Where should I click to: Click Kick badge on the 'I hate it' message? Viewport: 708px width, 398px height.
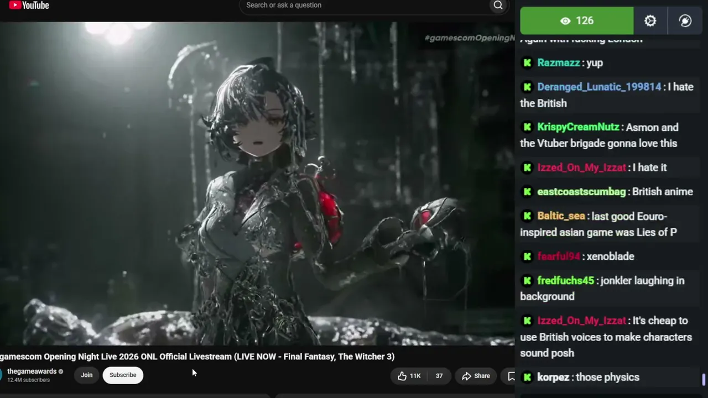(x=527, y=167)
